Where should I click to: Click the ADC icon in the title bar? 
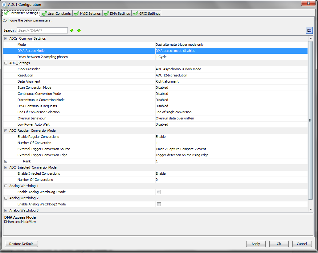4,4
